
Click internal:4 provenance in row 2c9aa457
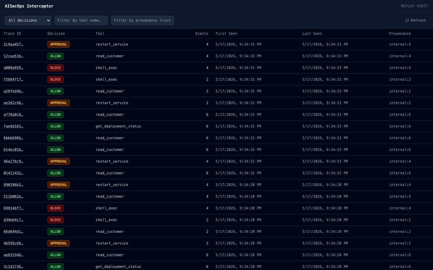(400, 44)
